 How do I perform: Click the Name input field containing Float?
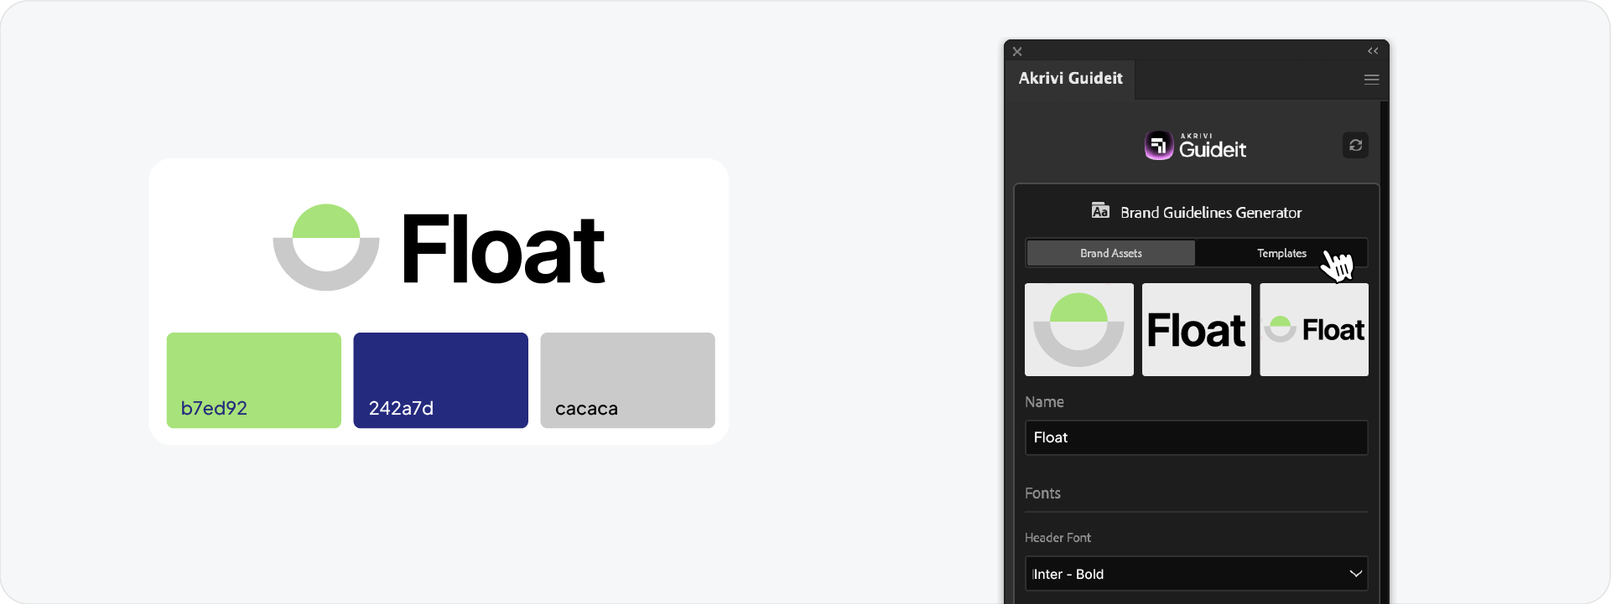click(1196, 436)
